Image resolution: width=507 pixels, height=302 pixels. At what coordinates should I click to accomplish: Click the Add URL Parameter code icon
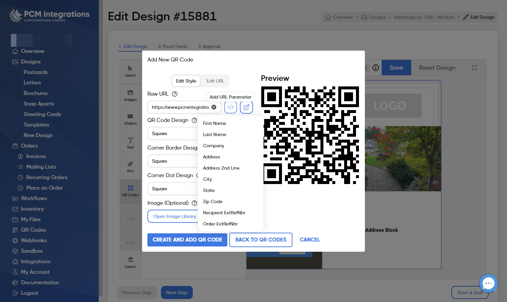[231, 107]
